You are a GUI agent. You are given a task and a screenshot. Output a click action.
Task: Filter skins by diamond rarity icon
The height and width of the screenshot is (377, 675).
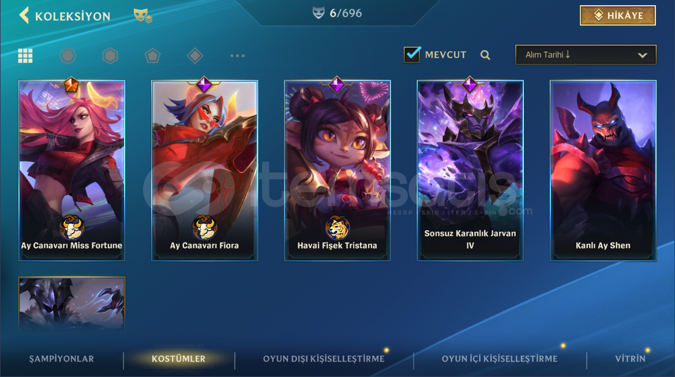pyautogui.click(x=195, y=56)
